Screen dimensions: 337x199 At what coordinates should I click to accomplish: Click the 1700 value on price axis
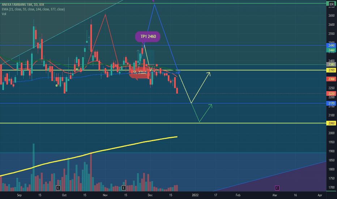coord(332,187)
